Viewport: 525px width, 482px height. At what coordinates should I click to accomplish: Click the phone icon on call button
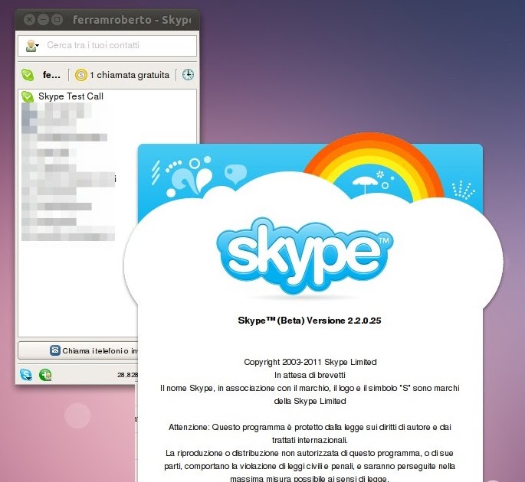pos(55,350)
